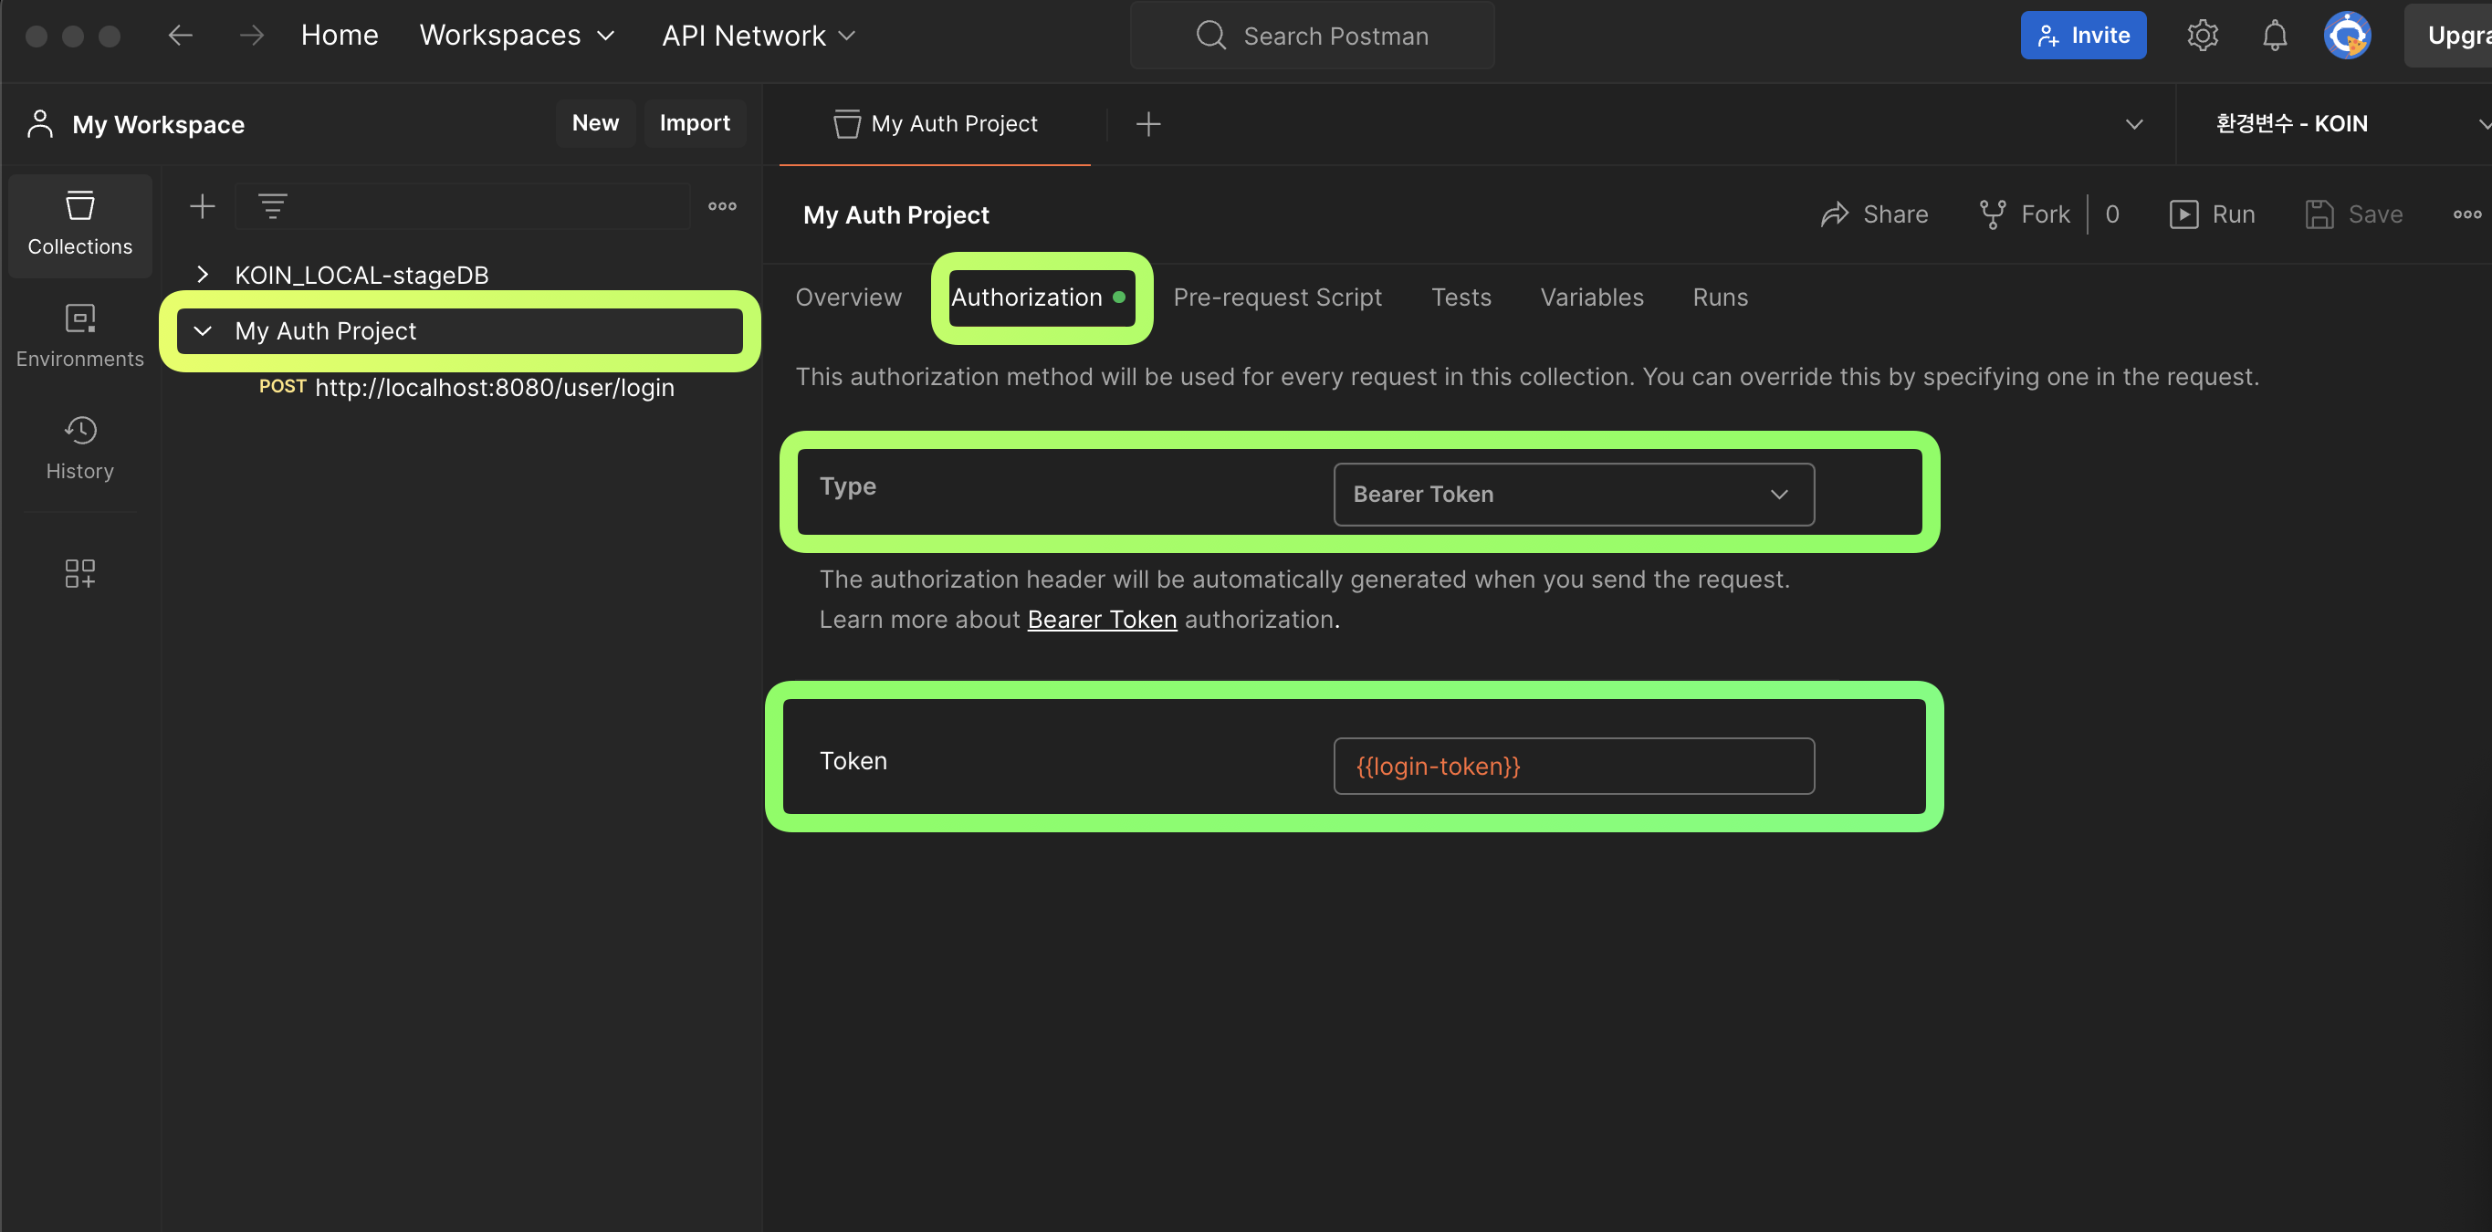Collapse the My Auth Project collection
Viewport: 2492px width, 1232px height.
click(x=202, y=330)
